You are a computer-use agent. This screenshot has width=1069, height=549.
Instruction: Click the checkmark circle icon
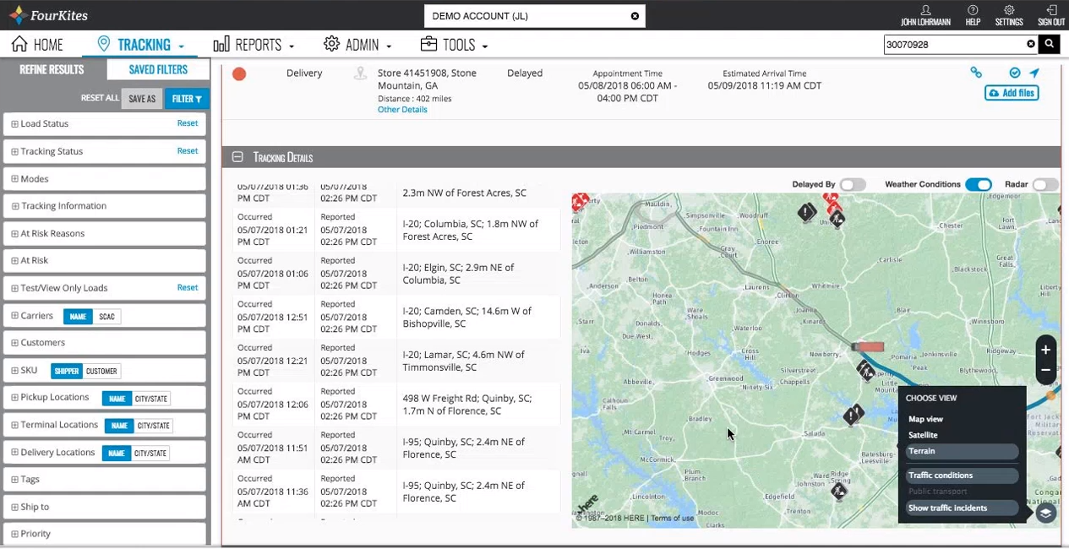pos(1015,73)
